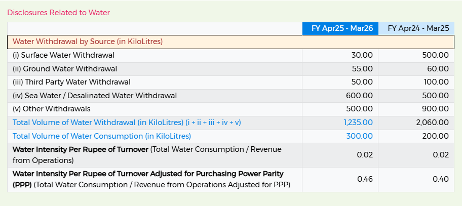Select the FY Apr24 - Mar25 column header
The height and width of the screenshot is (206, 462).
pyautogui.click(x=416, y=28)
